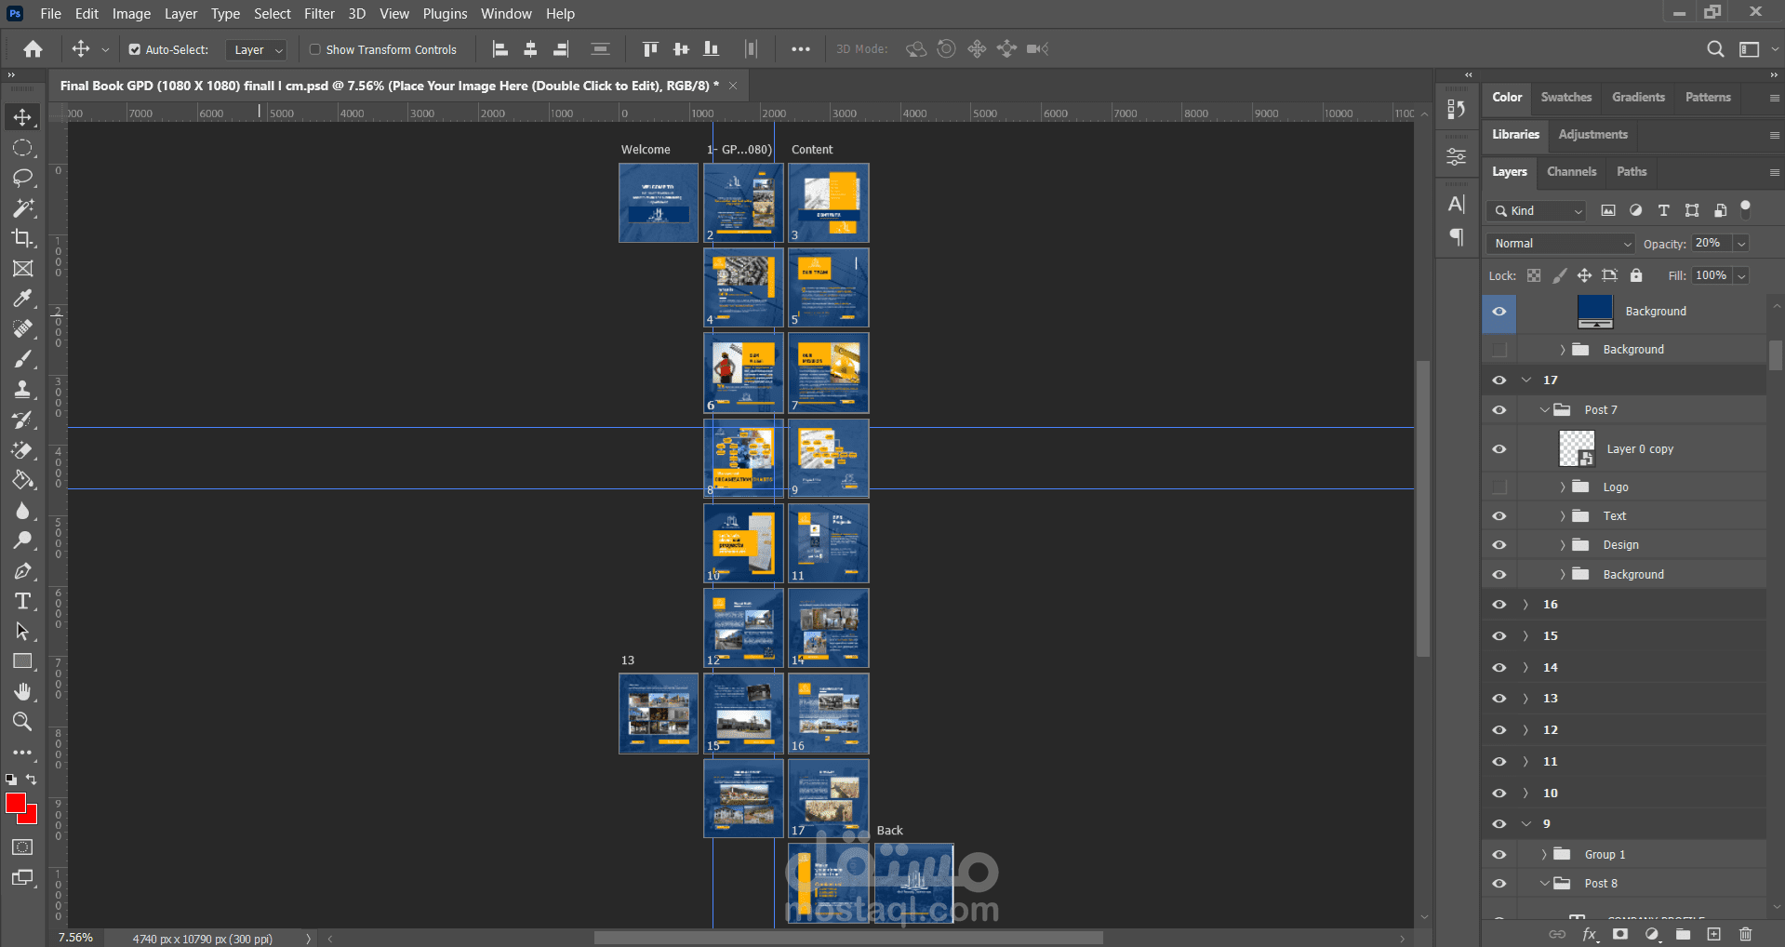Go to the Home screen
The width and height of the screenshot is (1785, 947).
pyautogui.click(x=33, y=49)
